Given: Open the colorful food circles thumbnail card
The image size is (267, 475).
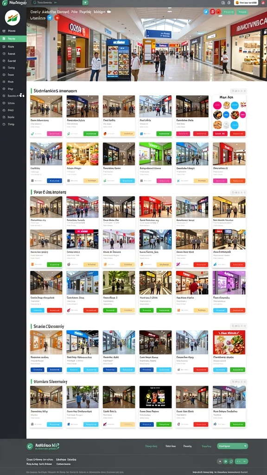Looking at the screenshot, I should click(229, 116).
